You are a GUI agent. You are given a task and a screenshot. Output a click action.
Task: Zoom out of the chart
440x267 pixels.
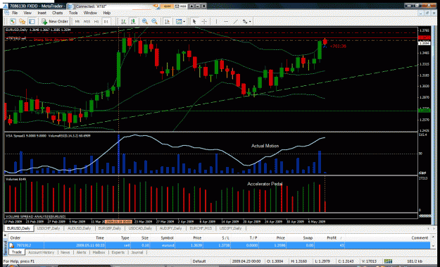pos(154,21)
